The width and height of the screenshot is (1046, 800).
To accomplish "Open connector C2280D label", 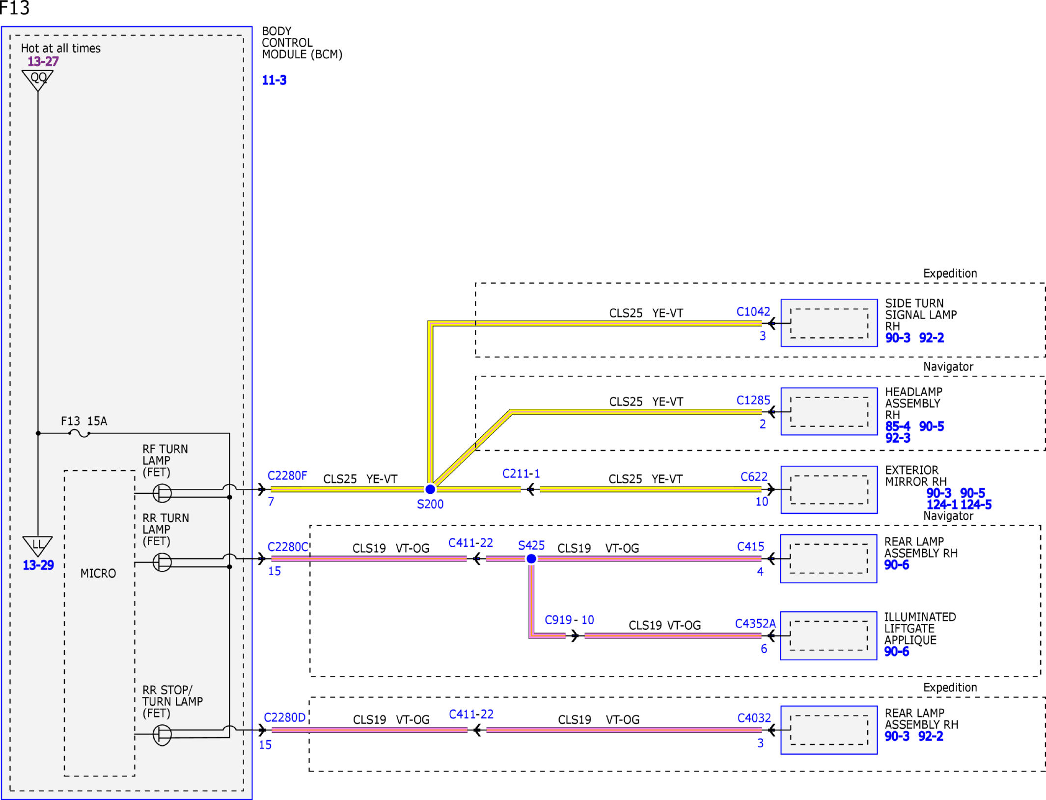I will click(x=285, y=718).
